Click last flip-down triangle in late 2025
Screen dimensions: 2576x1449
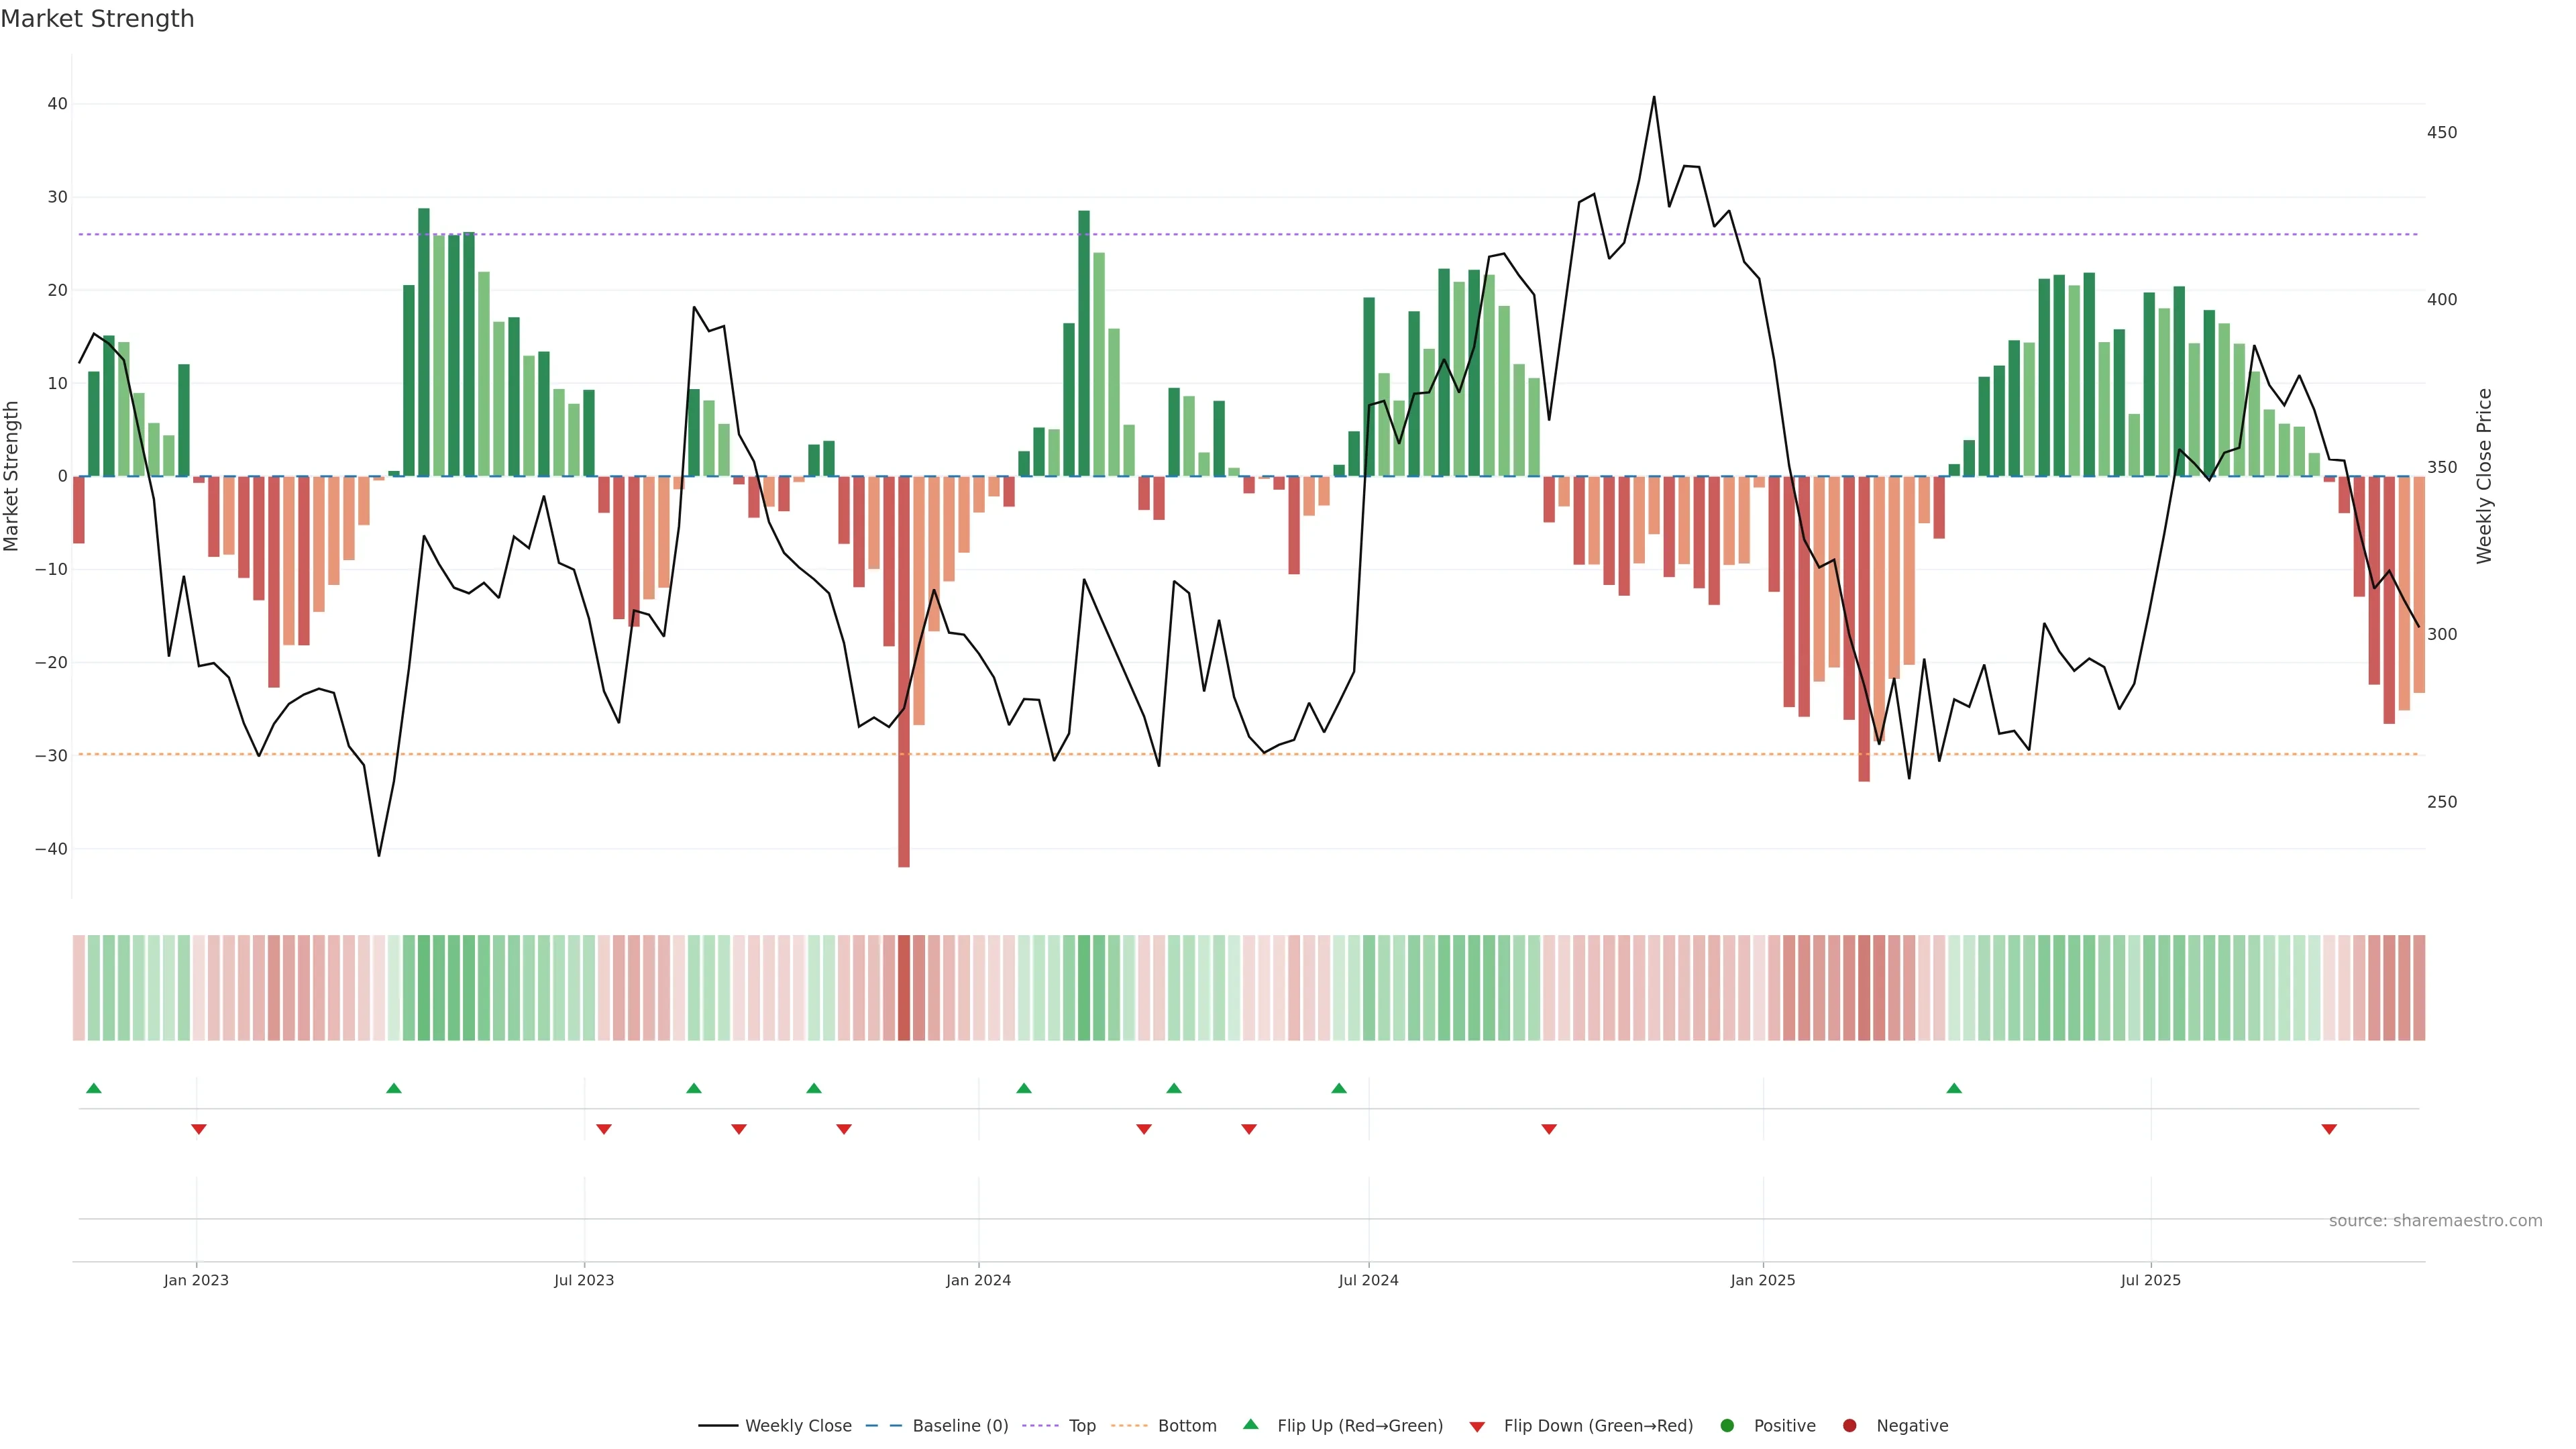[2329, 1129]
